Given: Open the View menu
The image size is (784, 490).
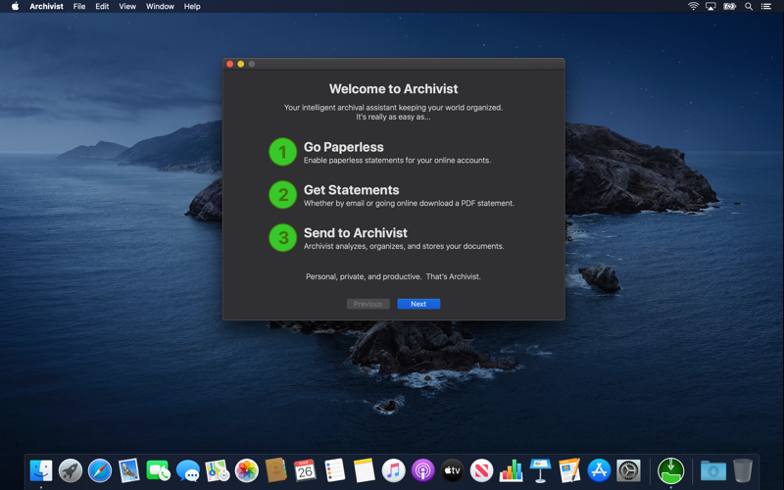Looking at the screenshot, I should coord(127,7).
